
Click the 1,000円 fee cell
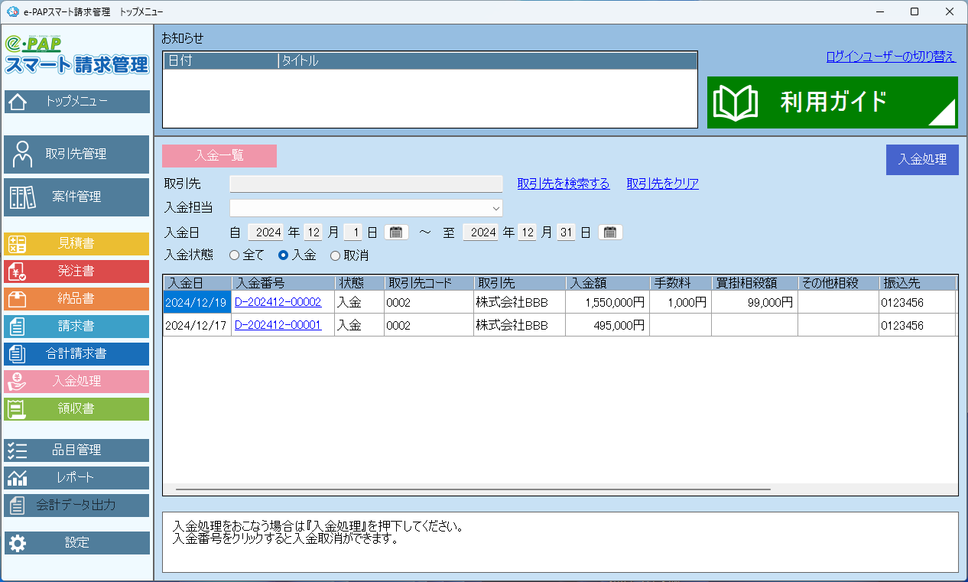[x=681, y=302]
